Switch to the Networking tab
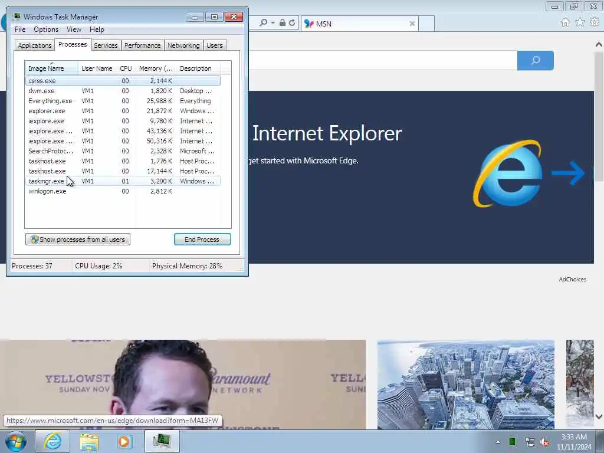Viewport: 604px width, 453px height. (183, 45)
